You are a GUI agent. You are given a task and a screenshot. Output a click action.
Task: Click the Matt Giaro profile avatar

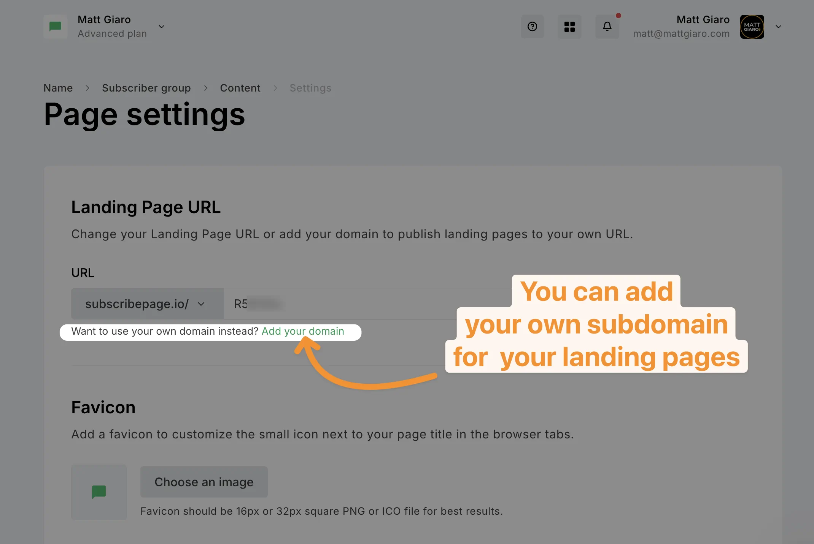tap(752, 27)
